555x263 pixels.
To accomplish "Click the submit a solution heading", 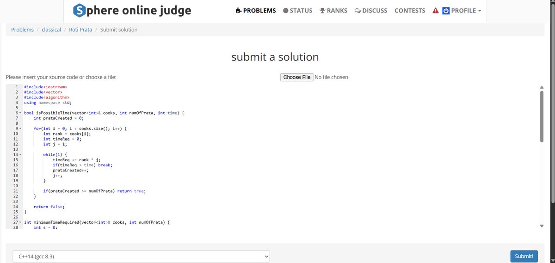I will 275,57.
